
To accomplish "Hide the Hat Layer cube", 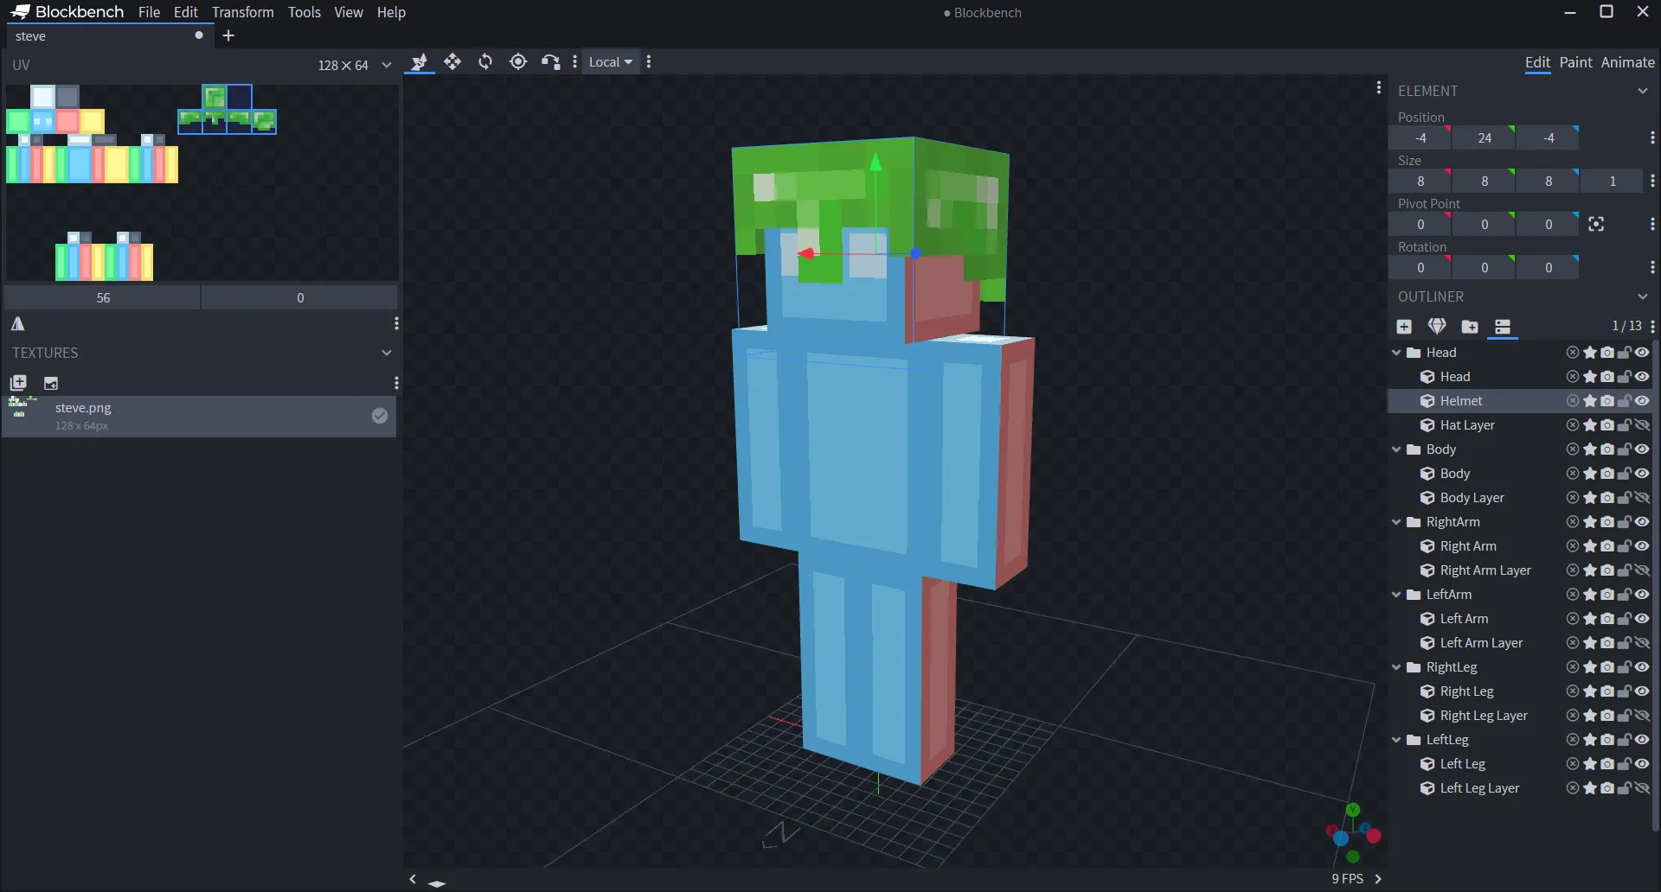I will coord(1642,425).
